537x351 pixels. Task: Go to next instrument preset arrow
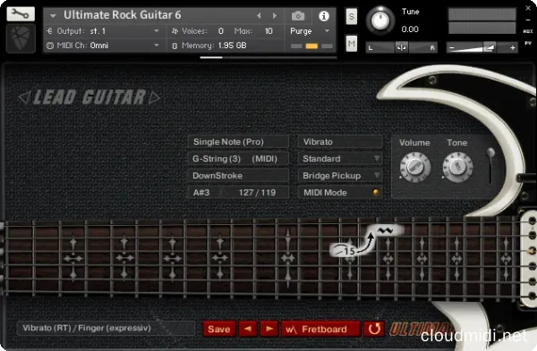click(275, 16)
